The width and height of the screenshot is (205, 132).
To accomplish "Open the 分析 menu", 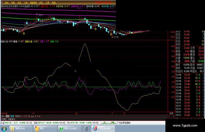I will tap(26, 2).
